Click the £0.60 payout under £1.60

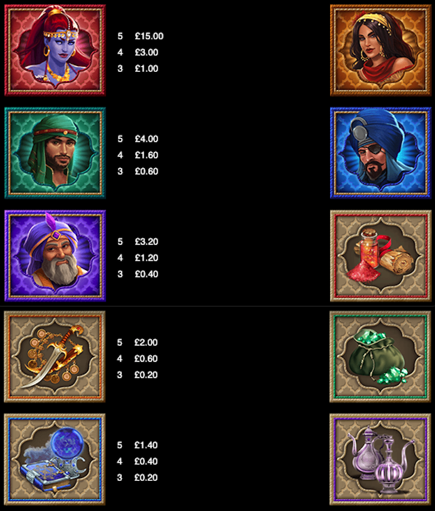(147, 171)
